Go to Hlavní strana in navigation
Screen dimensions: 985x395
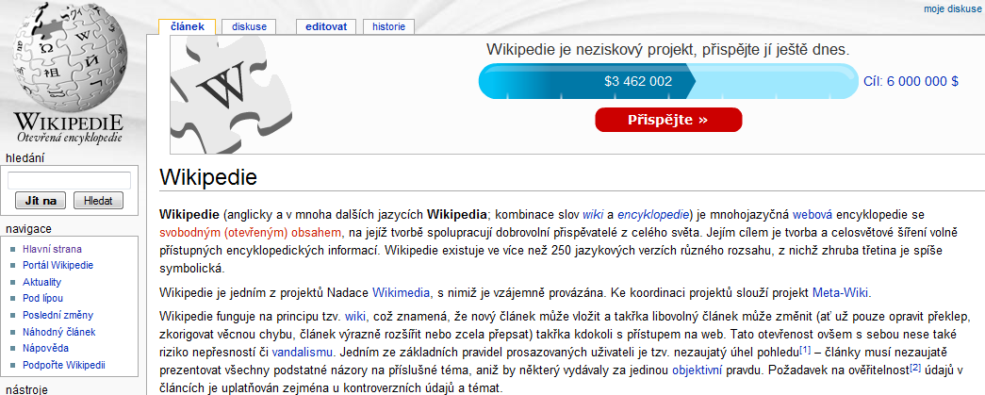(52, 249)
